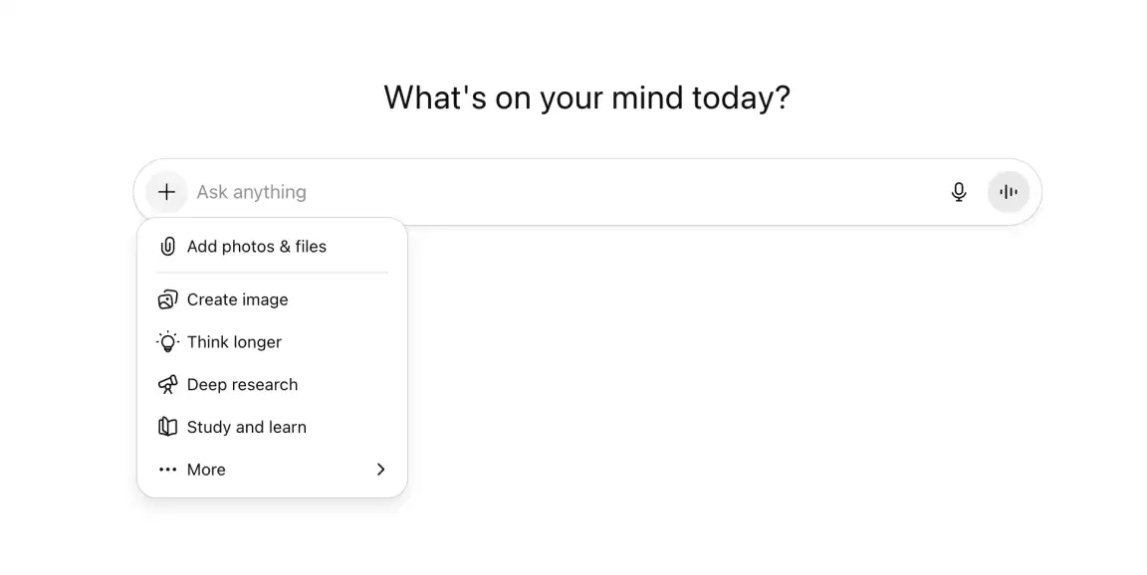Click the paperclip icon in the menu
Viewport: 1147px width, 575px height.
167,247
